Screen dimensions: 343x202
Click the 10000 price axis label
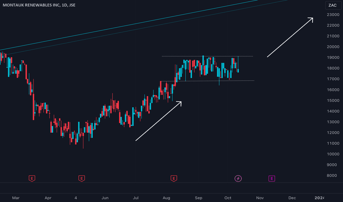(x=333, y=154)
